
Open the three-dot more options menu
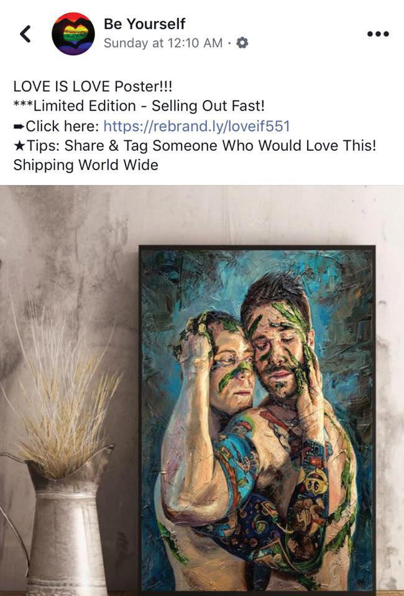378,34
